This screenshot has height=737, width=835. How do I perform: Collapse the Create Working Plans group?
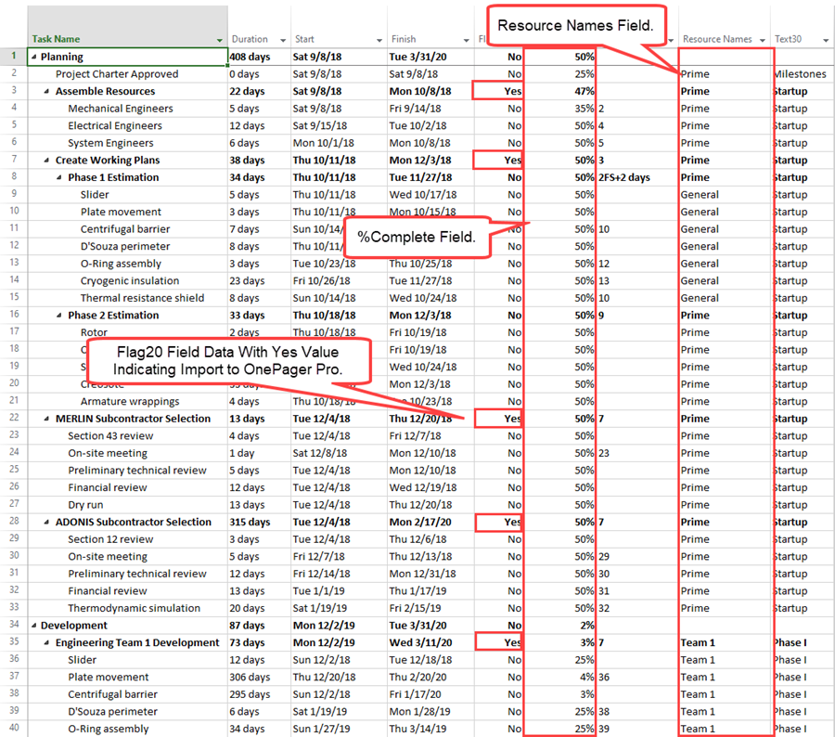click(x=47, y=161)
